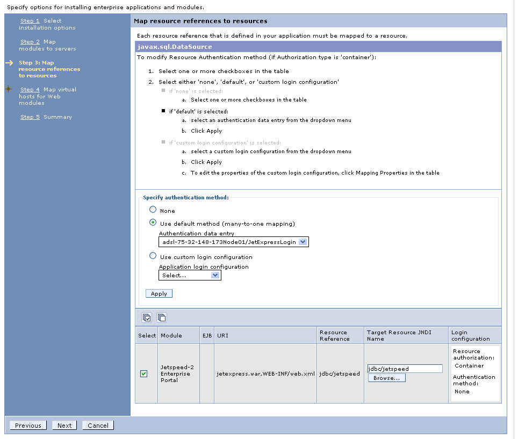The width and height of the screenshot is (518, 439).
Task: Click the deselect all rows icon
Action: tap(161, 318)
